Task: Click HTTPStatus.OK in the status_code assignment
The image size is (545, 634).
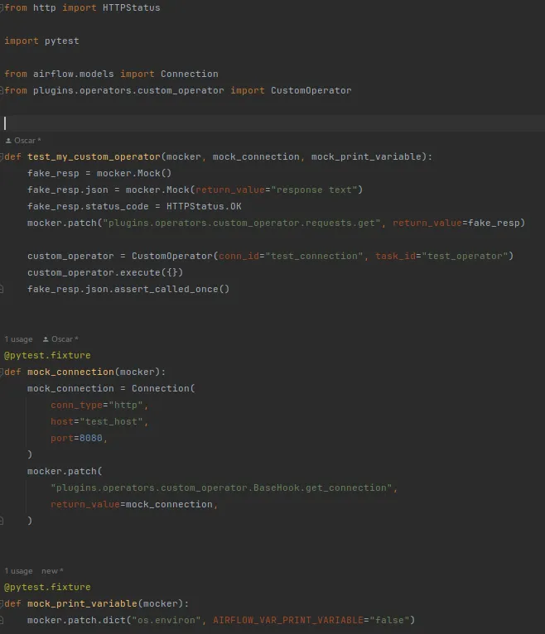Action: 204,207
